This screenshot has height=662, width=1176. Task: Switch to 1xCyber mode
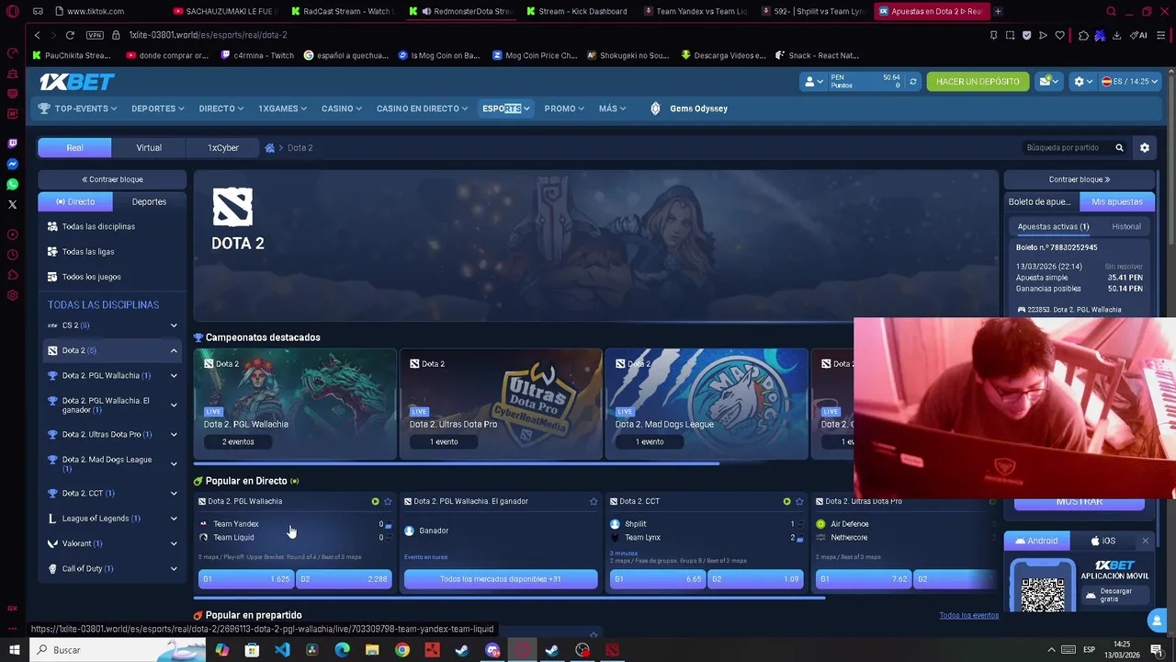pyautogui.click(x=223, y=147)
